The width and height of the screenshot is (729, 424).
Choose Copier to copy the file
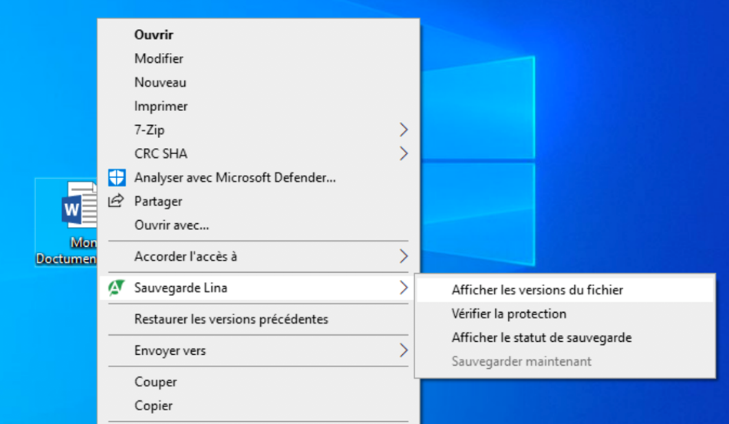(153, 406)
